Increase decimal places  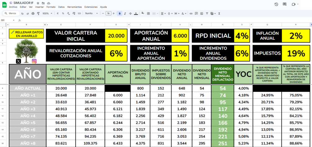click(x=74, y=14)
